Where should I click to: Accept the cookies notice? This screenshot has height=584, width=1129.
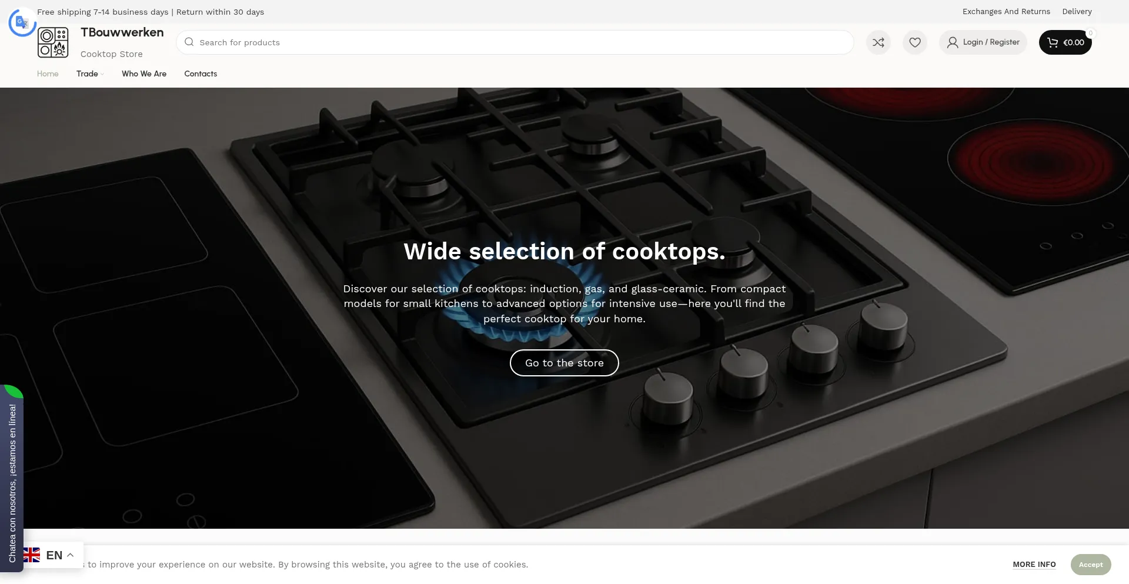[1090, 565]
